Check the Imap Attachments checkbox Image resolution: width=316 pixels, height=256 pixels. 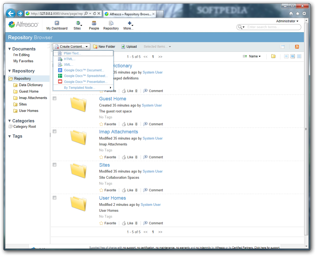pos(54,131)
